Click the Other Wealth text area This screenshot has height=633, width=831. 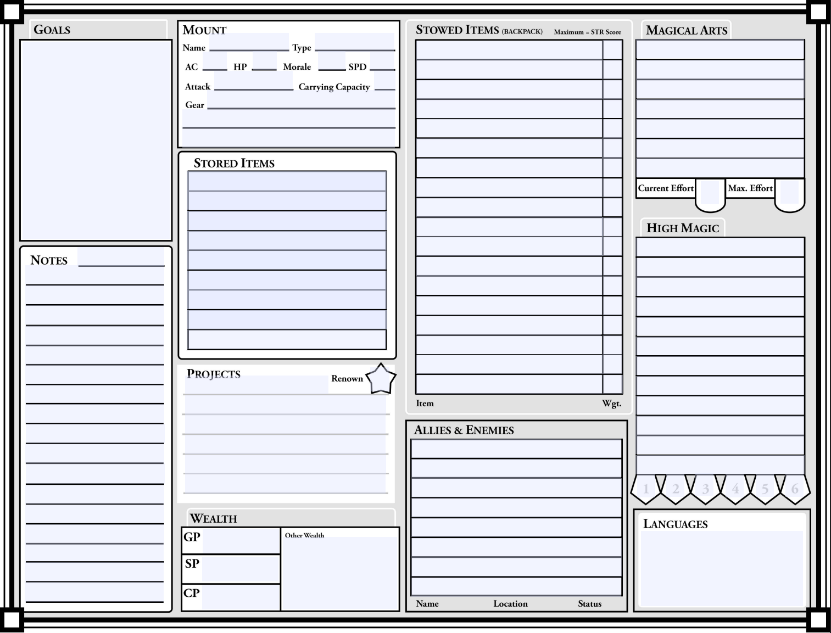tap(339, 574)
